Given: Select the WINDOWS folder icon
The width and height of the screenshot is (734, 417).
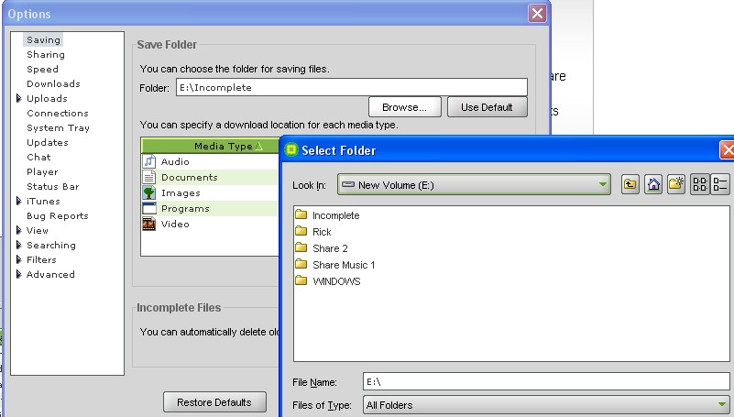Looking at the screenshot, I should point(301,280).
